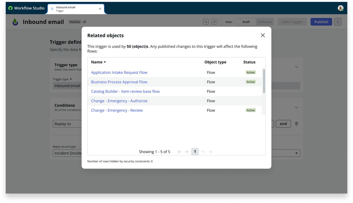Click the Inbound email trigger logo icon
Image resolution: width=353 pixels, height=203 pixels.
click(15, 22)
